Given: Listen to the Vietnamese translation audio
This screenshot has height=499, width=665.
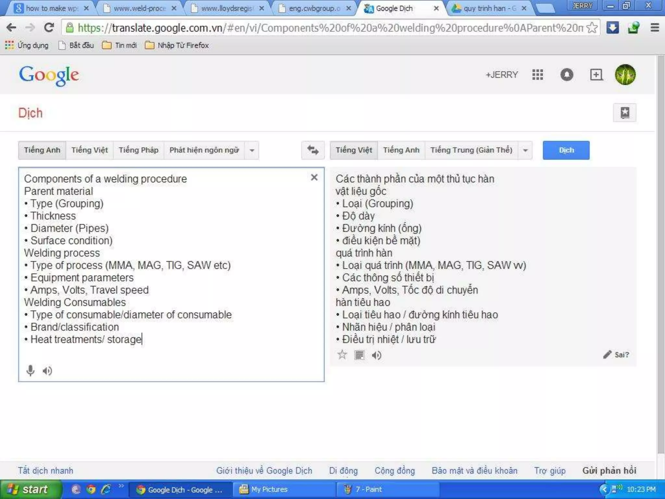Looking at the screenshot, I should click(x=377, y=355).
